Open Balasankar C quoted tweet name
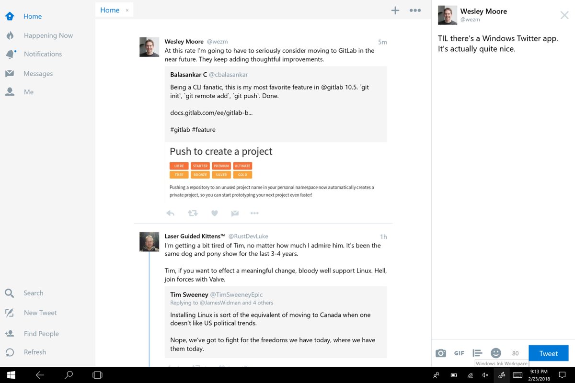Screen dimensions: 575x383 189,75
